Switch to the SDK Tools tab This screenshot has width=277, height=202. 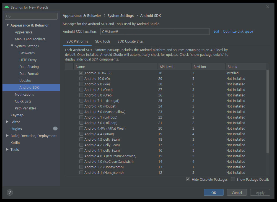tap(103, 41)
